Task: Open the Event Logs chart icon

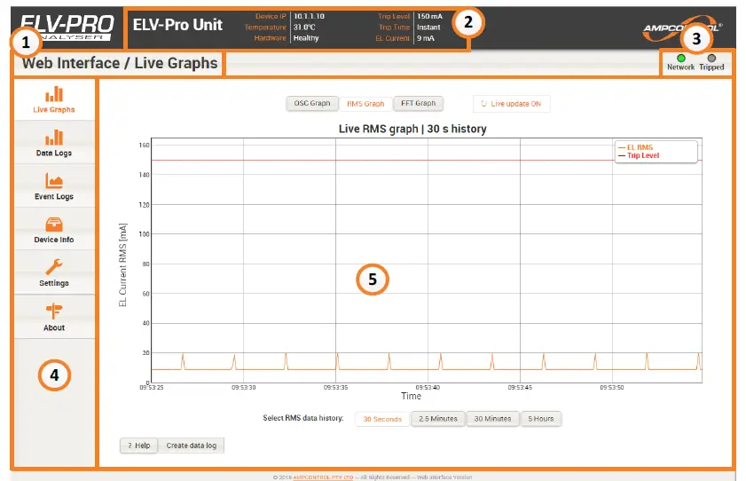Action: coord(54,181)
